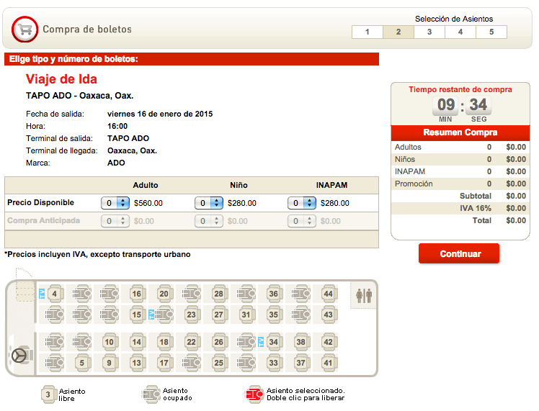Select seat 34 next to TV marker
Viewport: 539px width, 411px height.
[273, 342]
